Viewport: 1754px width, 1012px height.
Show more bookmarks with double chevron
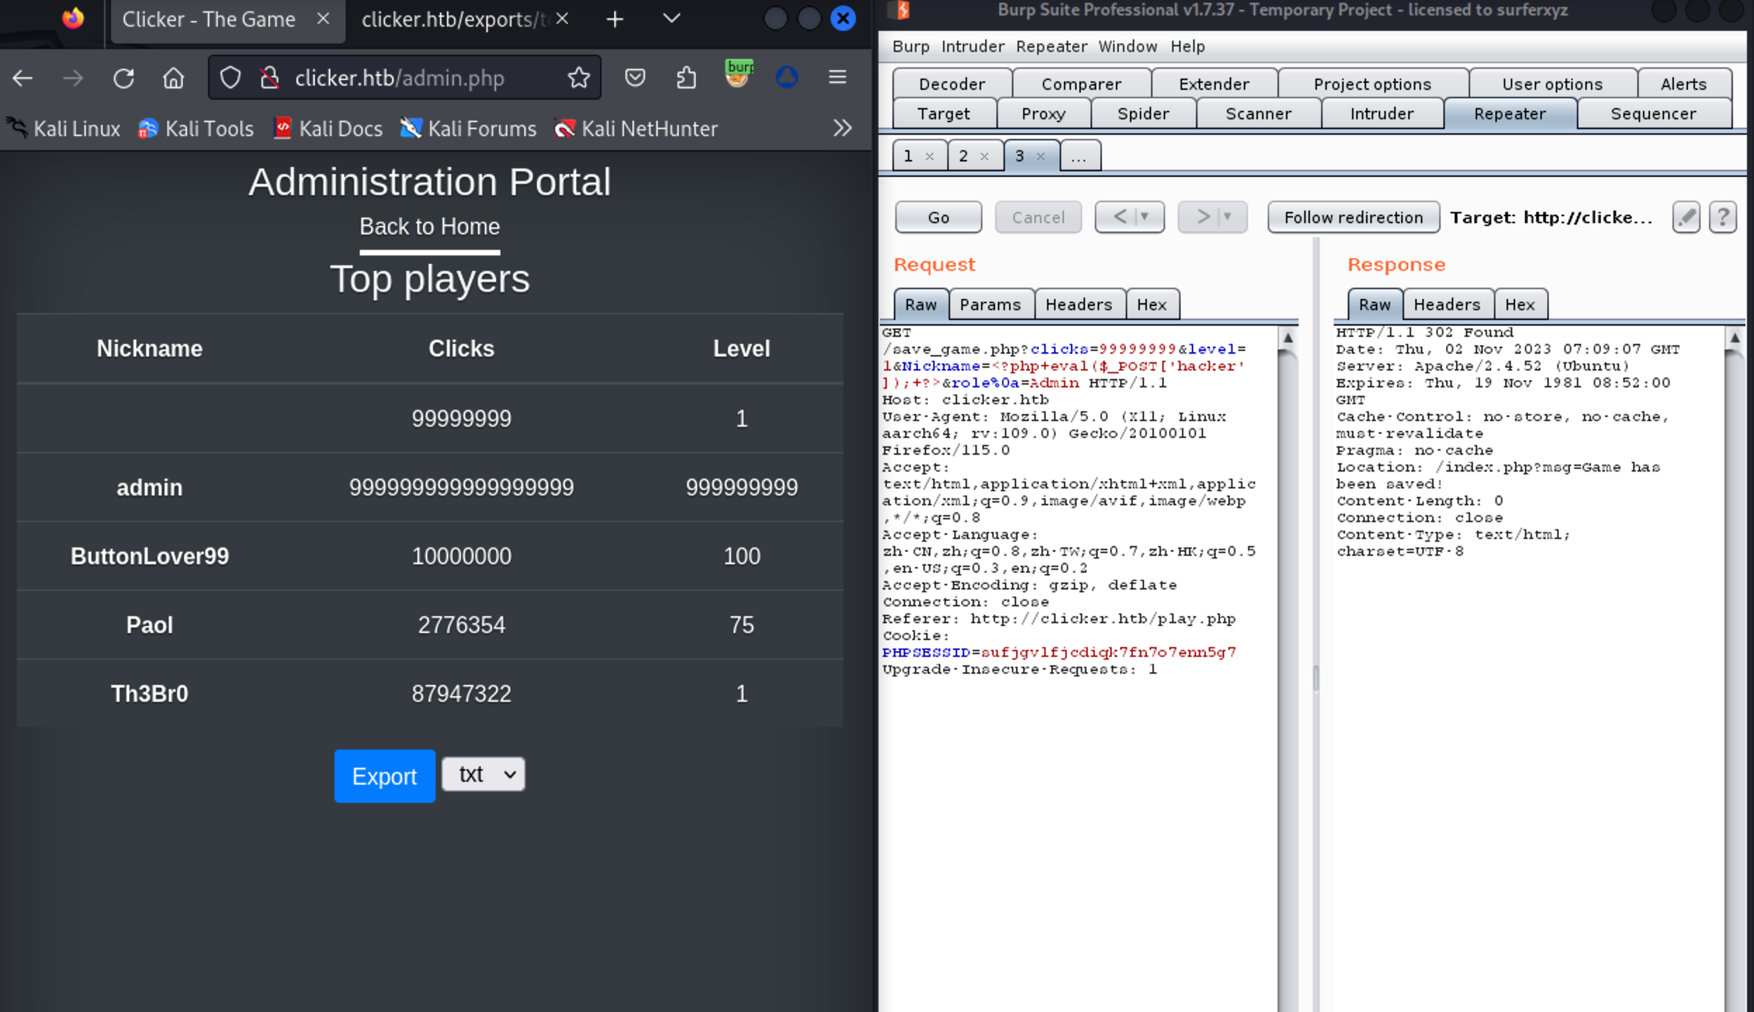point(842,128)
